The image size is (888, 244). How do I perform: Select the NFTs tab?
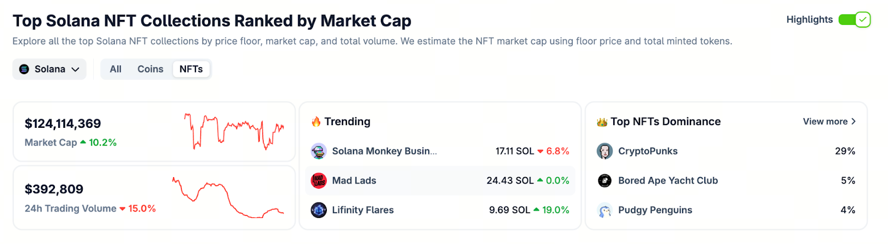[x=191, y=69]
